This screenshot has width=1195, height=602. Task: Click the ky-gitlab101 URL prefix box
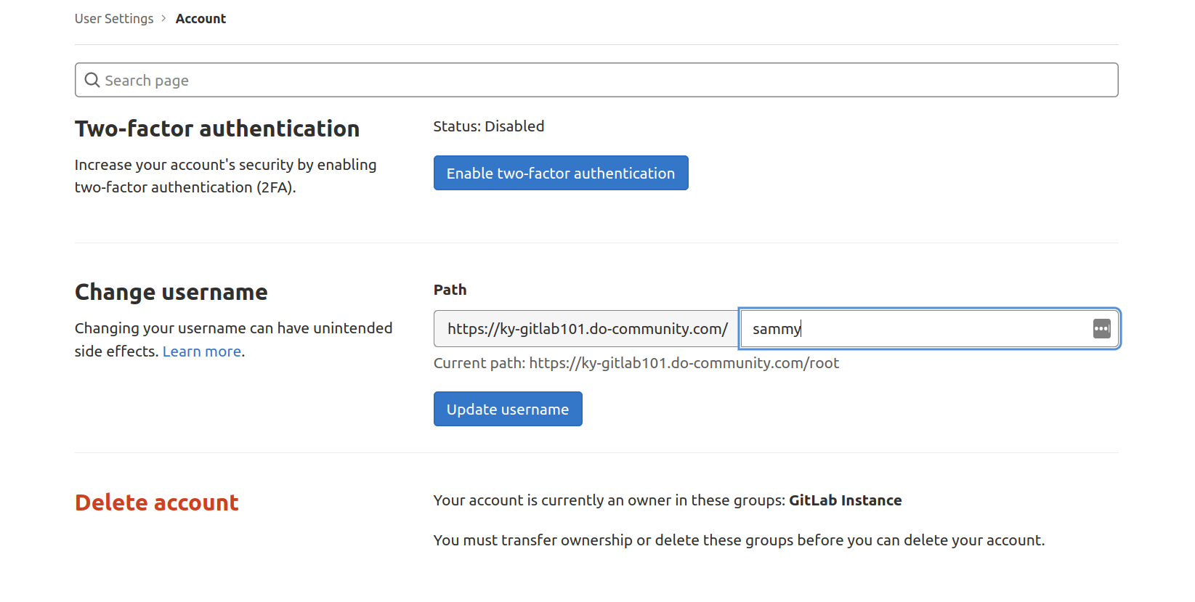coord(587,328)
